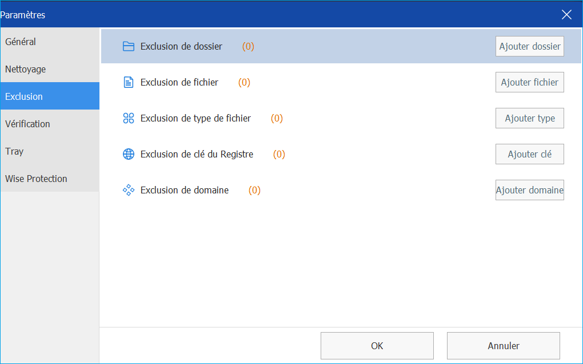Screen dimensions: 583x364
Task: Click the document icon beside Exclusion de fichier
Action: click(x=128, y=82)
